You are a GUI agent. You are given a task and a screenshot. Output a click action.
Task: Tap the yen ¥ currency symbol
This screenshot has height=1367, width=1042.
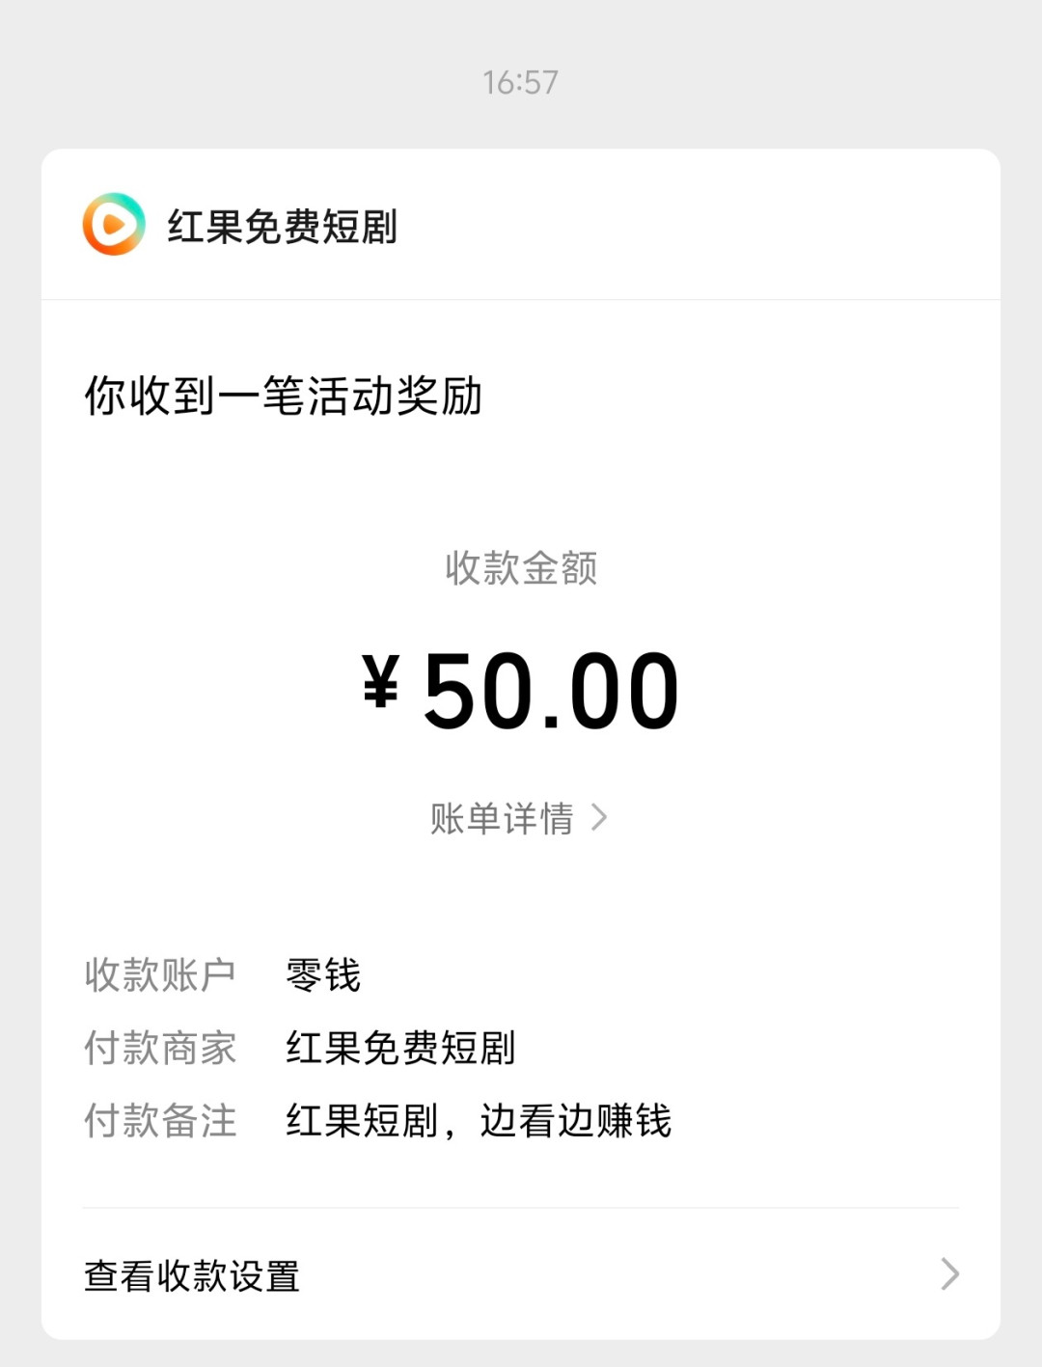point(381,681)
